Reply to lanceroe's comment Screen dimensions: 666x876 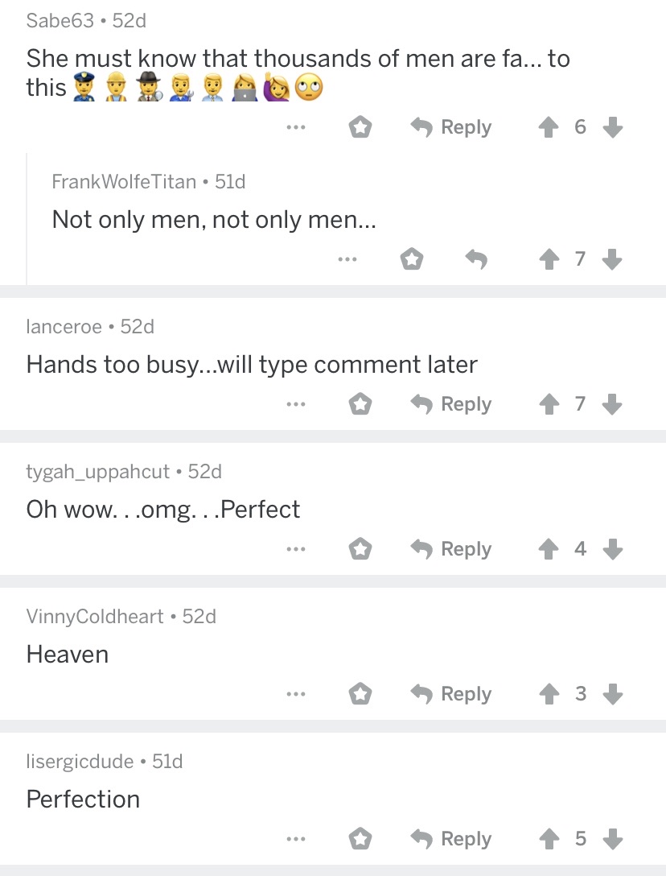(451, 404)
